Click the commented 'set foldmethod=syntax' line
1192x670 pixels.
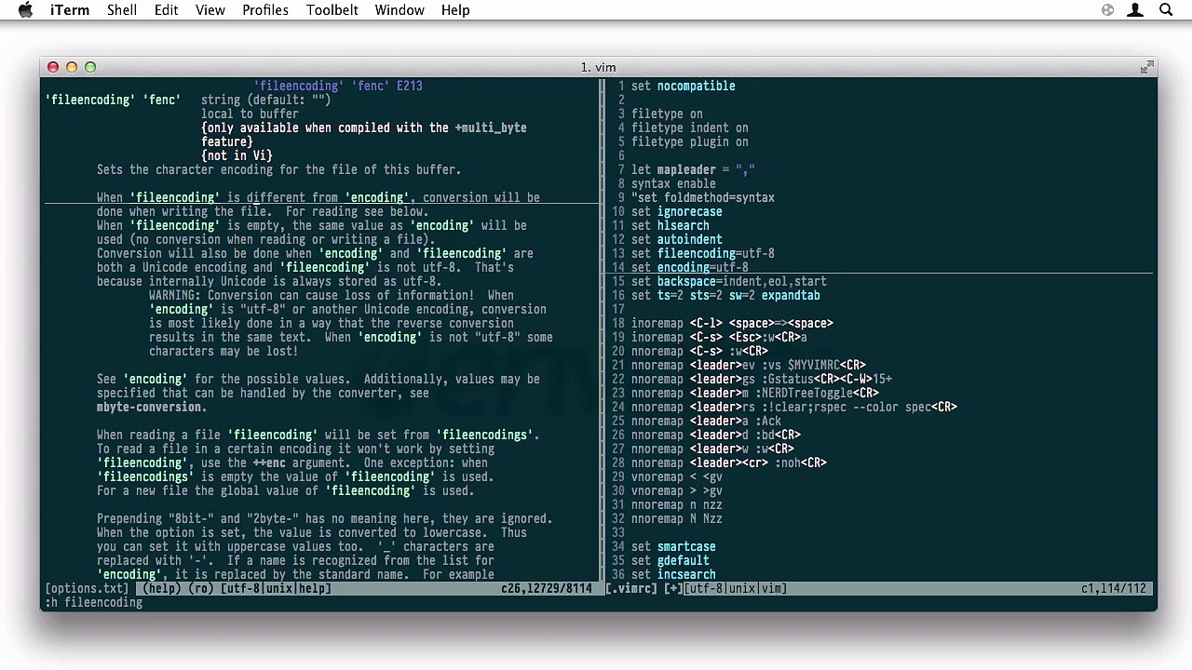[x=703, y=198]
